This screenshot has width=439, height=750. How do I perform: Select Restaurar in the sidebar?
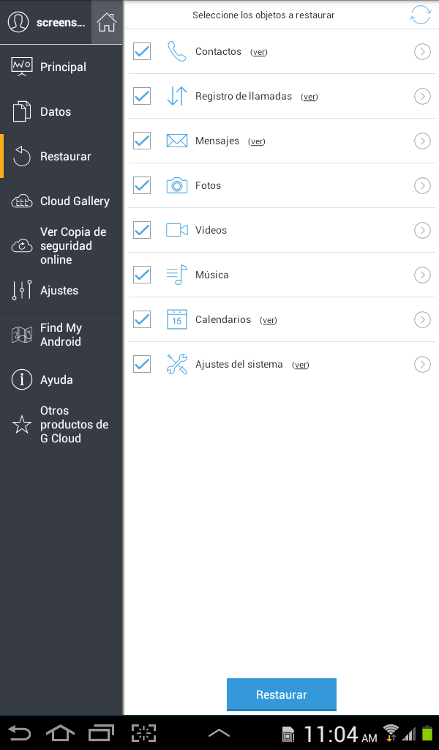[61, 156]
